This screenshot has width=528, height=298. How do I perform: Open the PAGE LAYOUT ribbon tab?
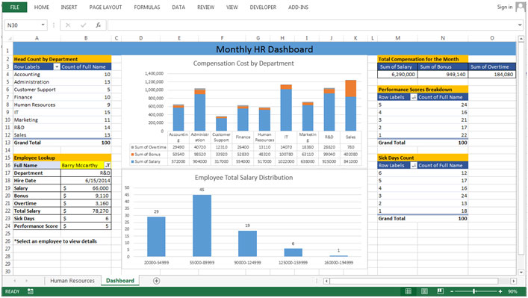[105, 7]
